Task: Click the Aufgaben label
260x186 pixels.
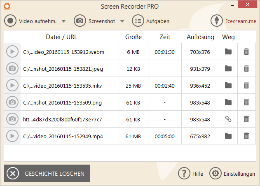Action: click(158, 21)
